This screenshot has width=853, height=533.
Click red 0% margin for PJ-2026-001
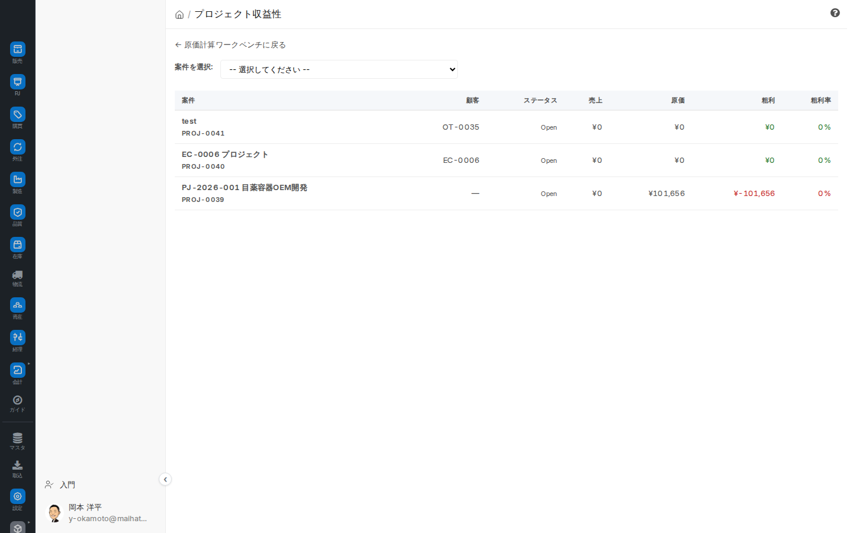[x=825, y=194]
